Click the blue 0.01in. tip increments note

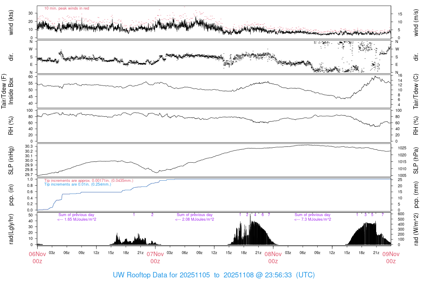(x=78, y=184)
